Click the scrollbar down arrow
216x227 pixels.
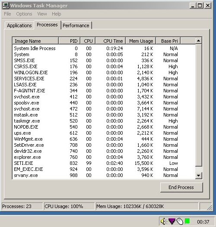[x=198, y=176]
